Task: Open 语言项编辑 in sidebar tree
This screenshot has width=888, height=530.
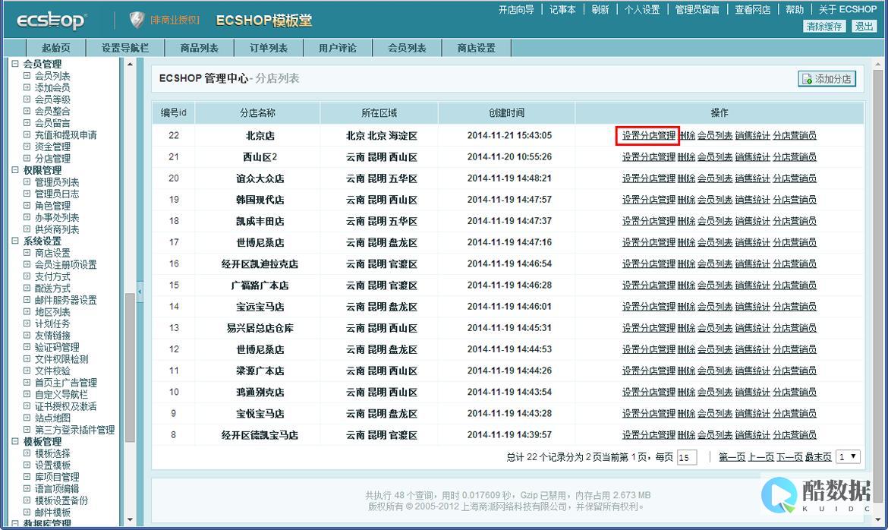Action: click(57, 489)
